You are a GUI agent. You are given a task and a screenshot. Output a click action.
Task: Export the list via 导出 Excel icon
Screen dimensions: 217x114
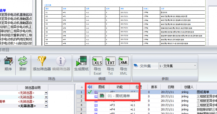[97, 61]
